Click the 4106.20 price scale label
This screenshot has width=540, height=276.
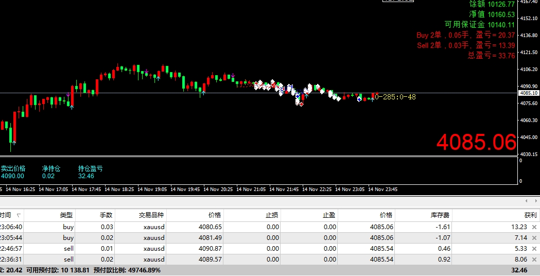529,70
